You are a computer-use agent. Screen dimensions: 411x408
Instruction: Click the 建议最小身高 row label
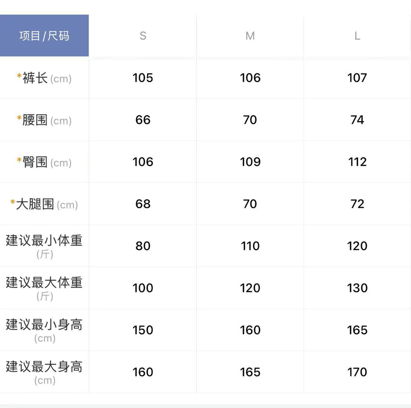click(44, 330)
